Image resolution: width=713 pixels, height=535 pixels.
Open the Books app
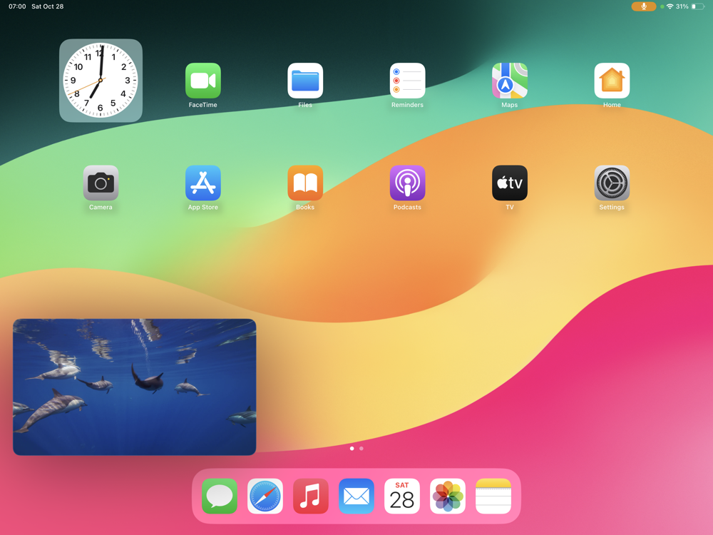(305, 183)
